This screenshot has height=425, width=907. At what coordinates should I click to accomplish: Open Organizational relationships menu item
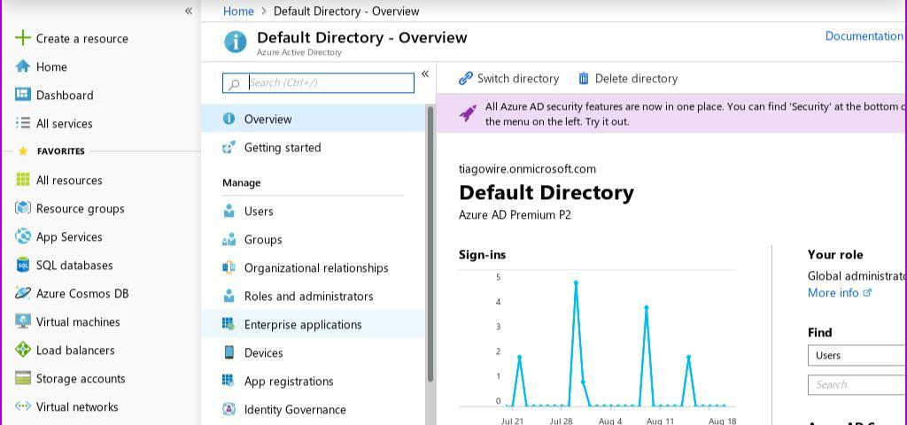(x=313, y=267)
